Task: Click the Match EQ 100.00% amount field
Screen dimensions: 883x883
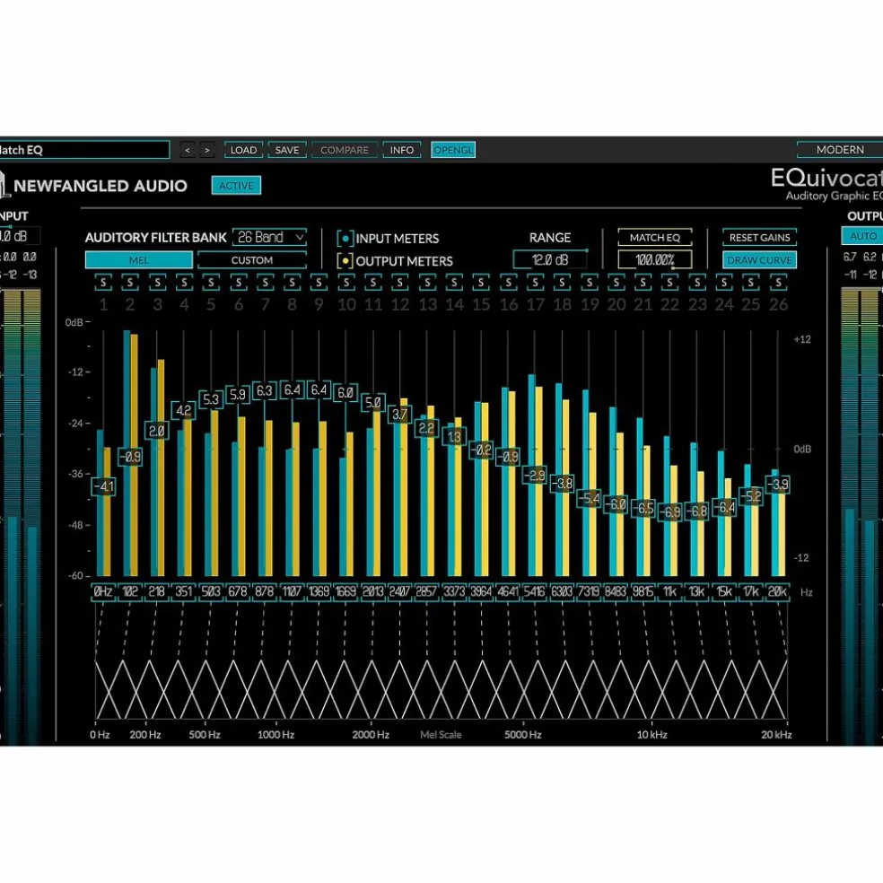Action: (655, 259)
